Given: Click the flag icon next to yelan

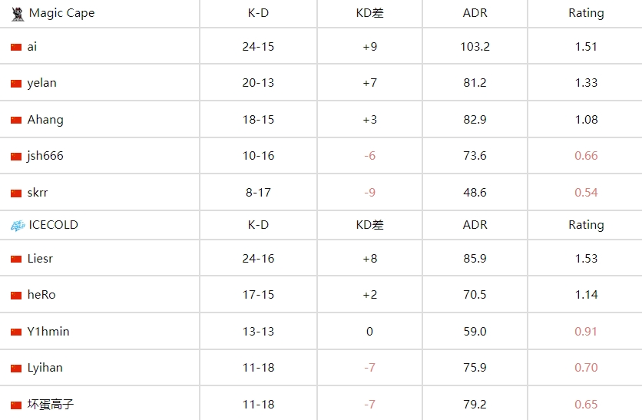Looking at the screenshot, I should coord(16,83).
